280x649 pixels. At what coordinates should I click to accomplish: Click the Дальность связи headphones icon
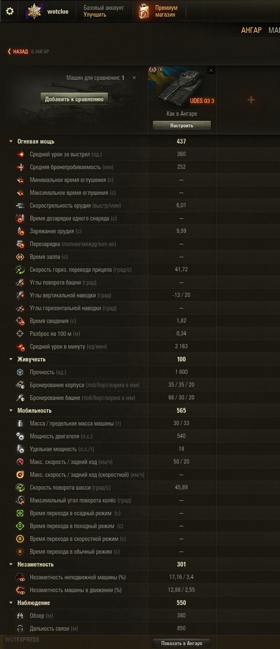click(20, 628)
